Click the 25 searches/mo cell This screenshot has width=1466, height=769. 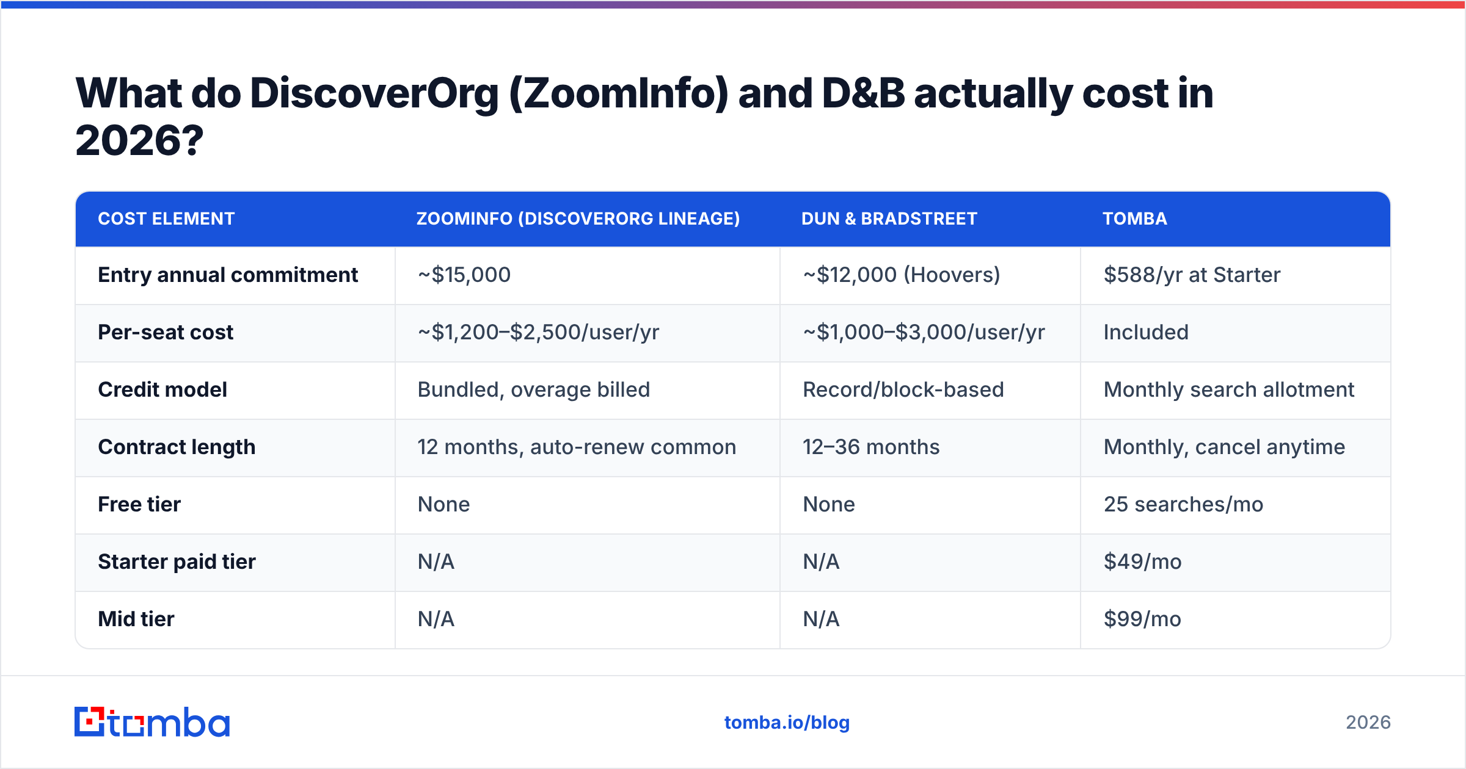coord(1183,505)
